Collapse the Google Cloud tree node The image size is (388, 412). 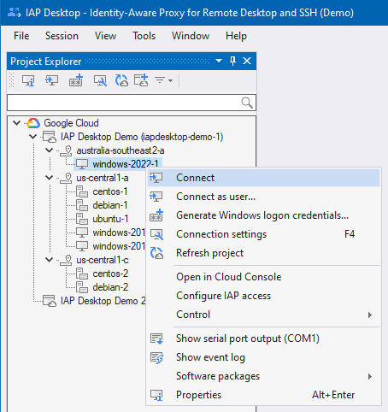(x=17, y=123)
